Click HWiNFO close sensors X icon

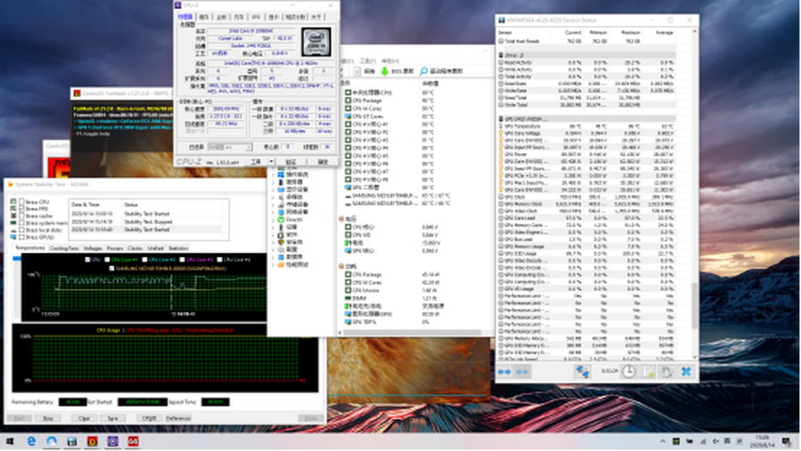pyautogui.click(x=686, y=371)
